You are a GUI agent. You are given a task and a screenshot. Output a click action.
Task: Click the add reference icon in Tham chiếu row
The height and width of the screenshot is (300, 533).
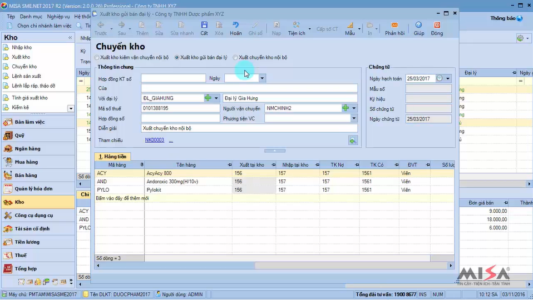tap(353, 141)
